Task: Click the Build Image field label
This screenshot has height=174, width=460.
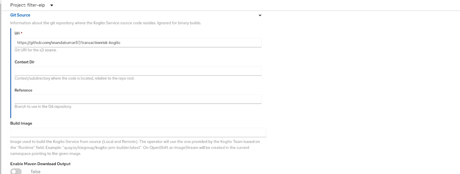Action: (21, 123)
